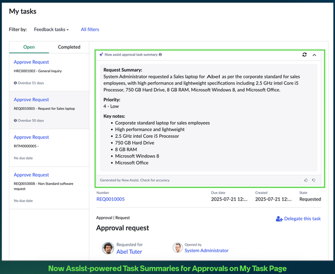Viewport: 335px width, 274px height.
Task: Click the 'Microsoft Windows 8' bullet
Action: click(137, 156)
